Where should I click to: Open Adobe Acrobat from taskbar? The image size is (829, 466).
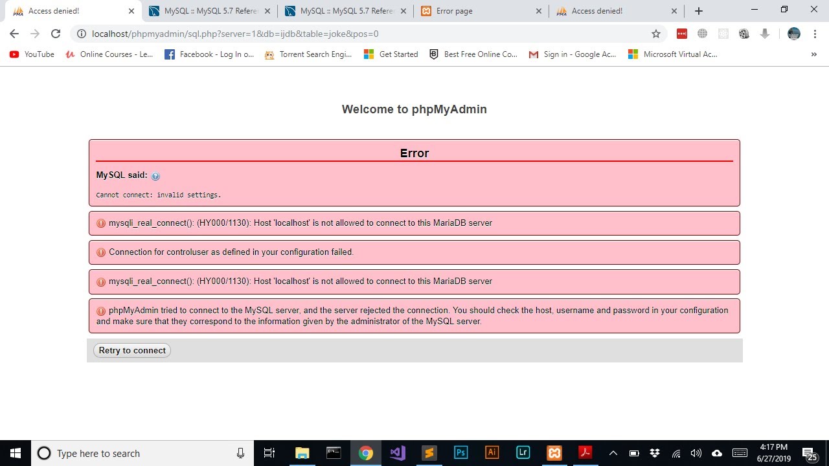click(586, 453)
